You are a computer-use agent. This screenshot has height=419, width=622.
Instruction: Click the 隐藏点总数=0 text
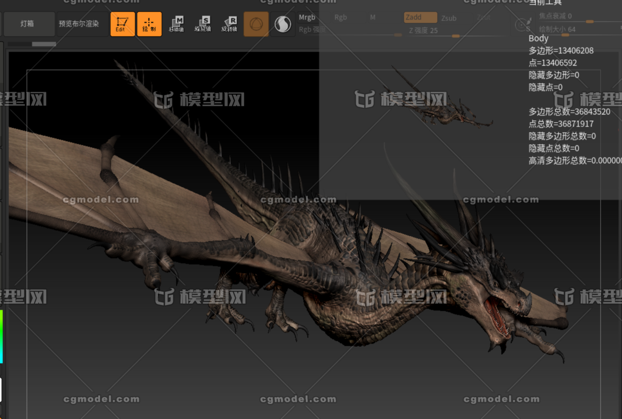tap(554, 149)
